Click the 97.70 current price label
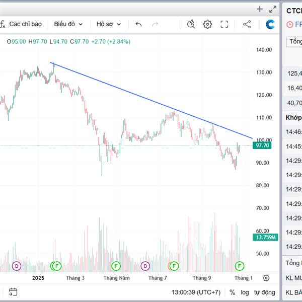This screenshot has height=302, width=302. (x=263, y=145)
